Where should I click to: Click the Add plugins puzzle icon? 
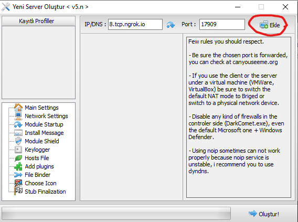(18, 166)
